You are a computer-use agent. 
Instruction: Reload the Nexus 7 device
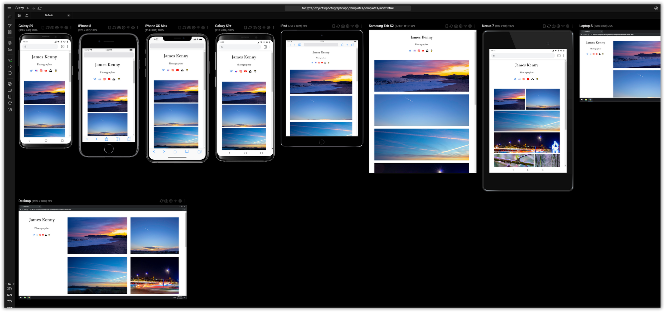click(x=549, y=26)
